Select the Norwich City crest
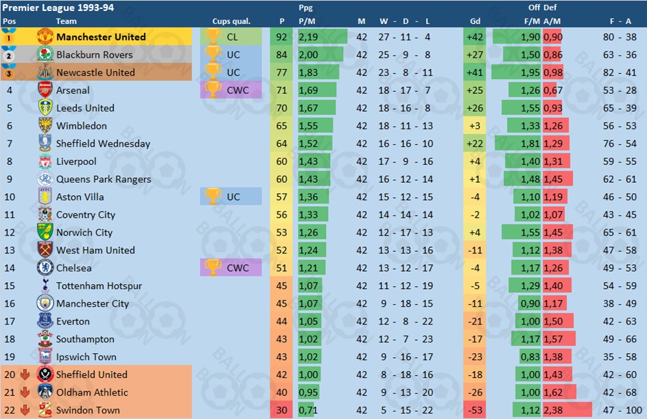Viewport: 647px width, 419px height. click(x=45, y=232)
